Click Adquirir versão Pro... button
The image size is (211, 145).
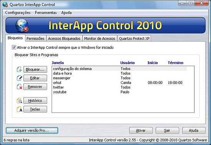pyautogui.click(x=32, y=130)
